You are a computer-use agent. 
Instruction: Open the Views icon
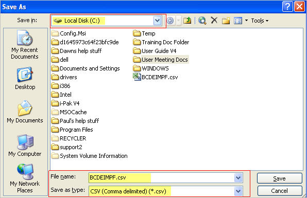click(238, 21)
